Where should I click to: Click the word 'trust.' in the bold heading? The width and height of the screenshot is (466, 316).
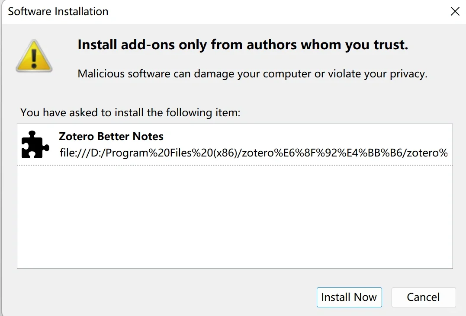tap(392, 45)
